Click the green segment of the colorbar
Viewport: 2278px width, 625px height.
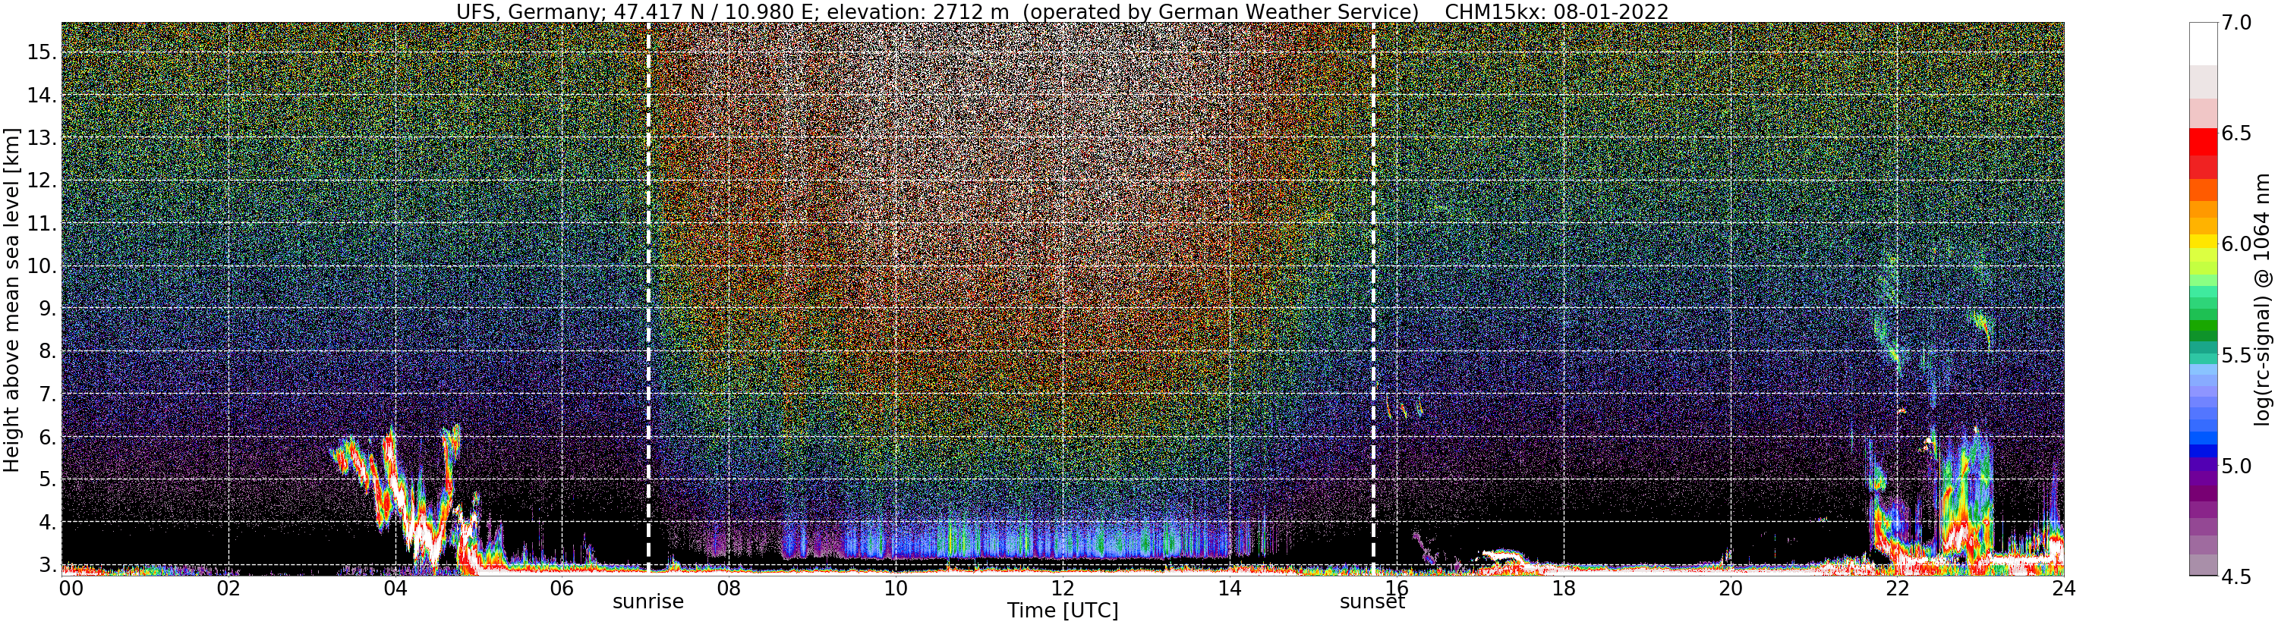click(x=2203, y=327)
